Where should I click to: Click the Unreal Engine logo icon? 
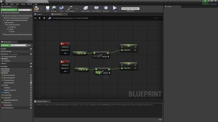pos(1,1)
